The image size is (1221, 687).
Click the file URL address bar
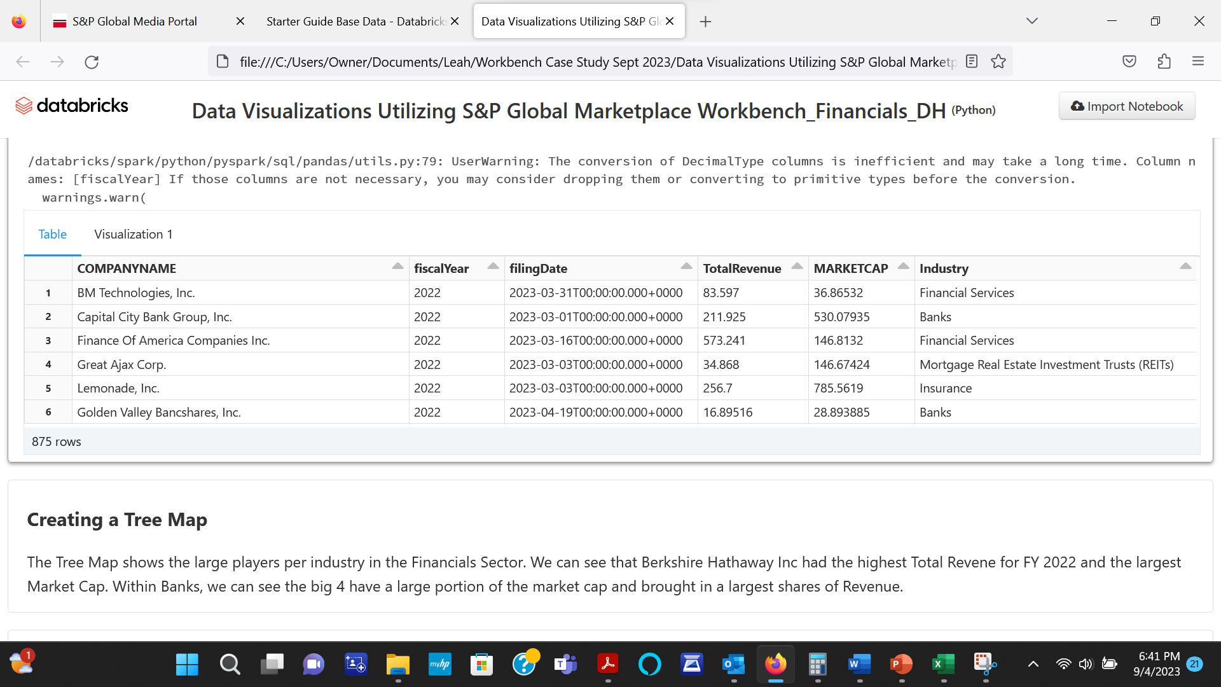tap(597, 62)
